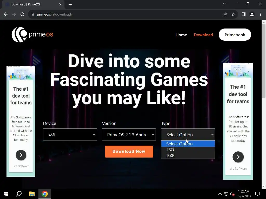This screenshot has width=266, height=199.
Task: Go to the Home nav item
Action: [x=181, y=35]
